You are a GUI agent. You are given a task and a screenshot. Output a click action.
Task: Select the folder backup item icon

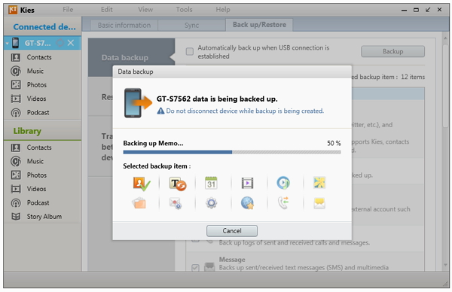point(139,203)
